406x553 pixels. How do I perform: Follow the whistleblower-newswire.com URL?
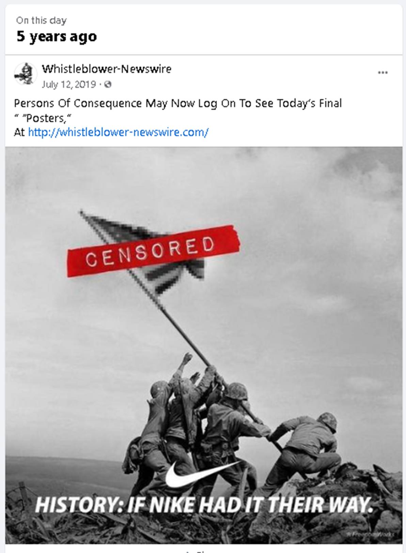pos(118,132)
